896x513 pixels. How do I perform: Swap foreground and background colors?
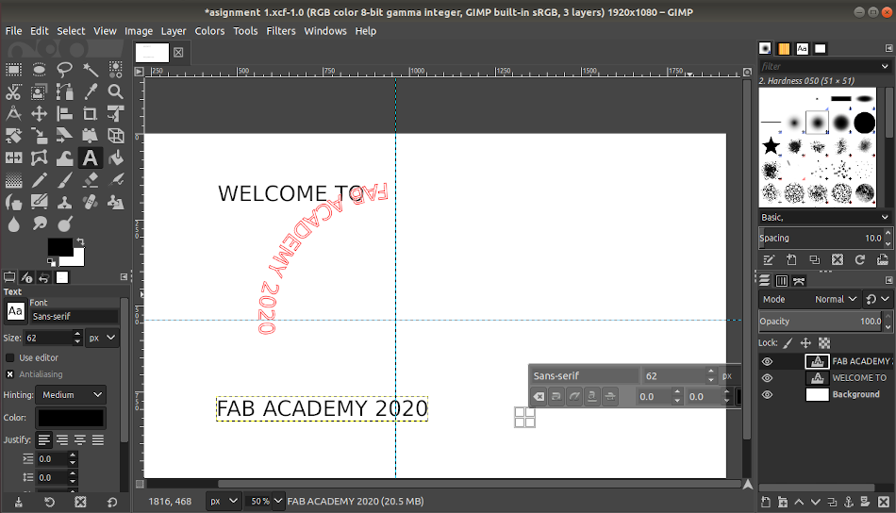click(80, 242)
